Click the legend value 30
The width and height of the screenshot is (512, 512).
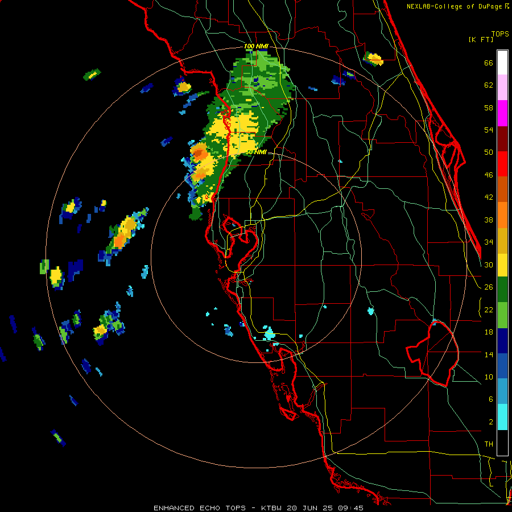489,265
